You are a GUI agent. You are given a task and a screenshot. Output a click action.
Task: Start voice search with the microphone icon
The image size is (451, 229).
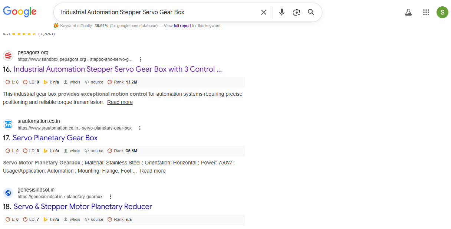pyautogui.click(x=282, y=12)
